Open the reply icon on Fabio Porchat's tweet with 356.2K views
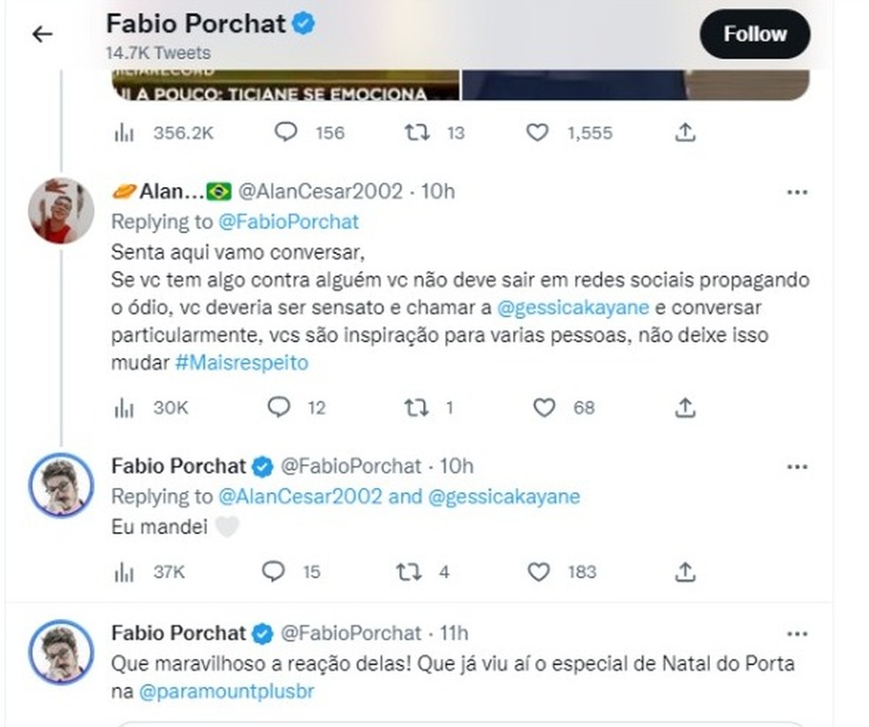869x727 pixels. point(285,131)
